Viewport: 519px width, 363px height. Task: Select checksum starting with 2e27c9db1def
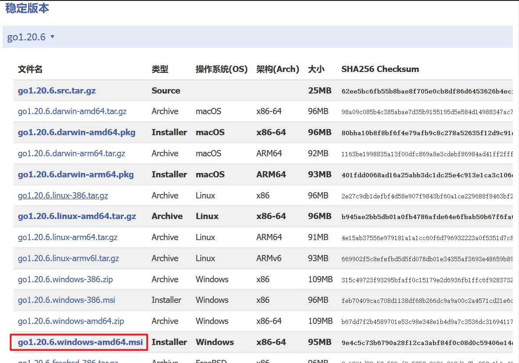pos(427,196)
